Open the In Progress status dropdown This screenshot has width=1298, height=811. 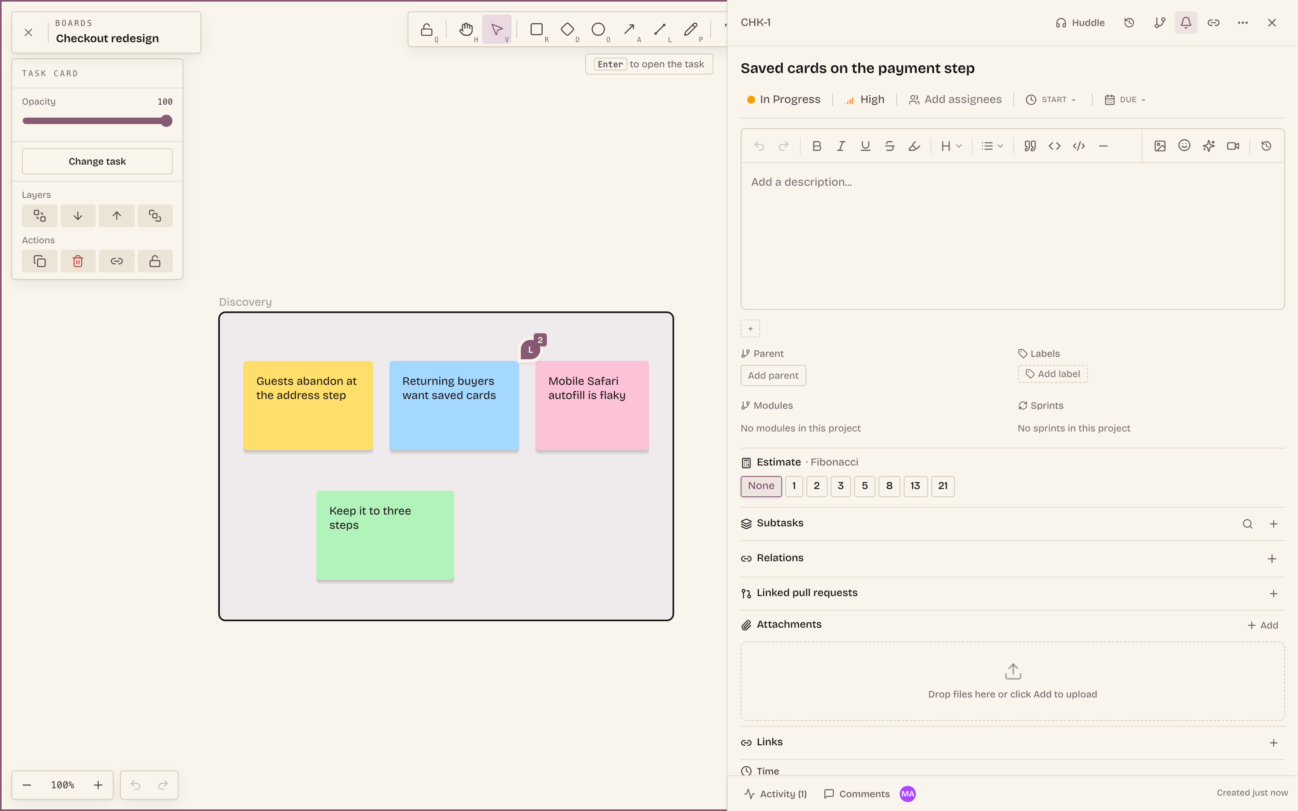[x=784, y=100]
